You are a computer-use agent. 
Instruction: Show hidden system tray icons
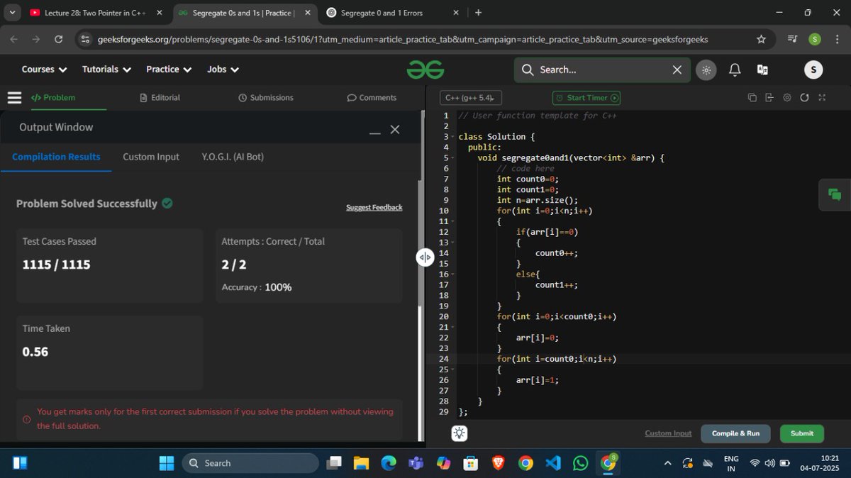(667, 463)
